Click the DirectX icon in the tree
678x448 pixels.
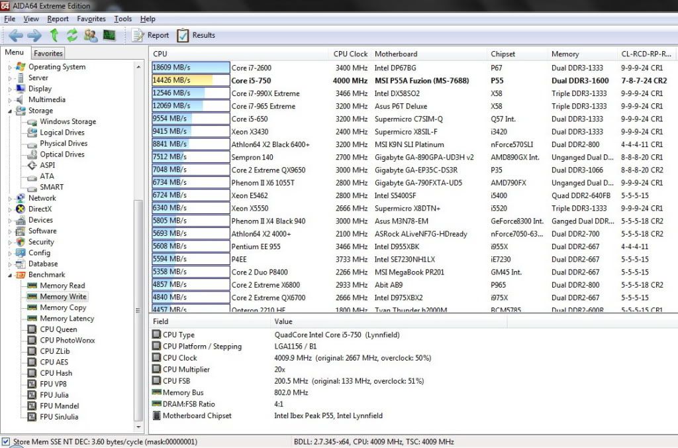click(x=21, y=209)
